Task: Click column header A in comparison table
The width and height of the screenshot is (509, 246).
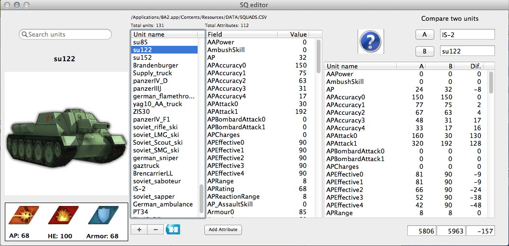Action: pos(411,66)
